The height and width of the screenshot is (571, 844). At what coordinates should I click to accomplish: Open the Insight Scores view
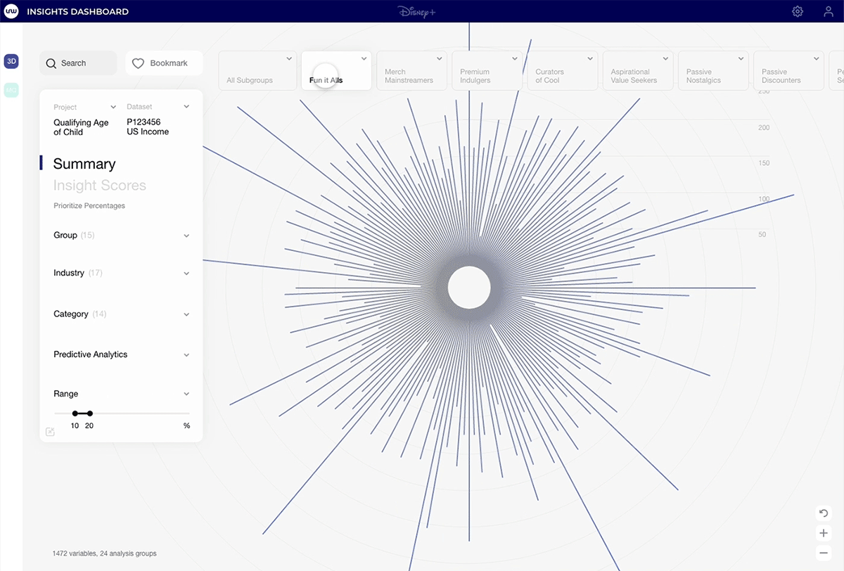pyautogui.click(x=100, y=186)
